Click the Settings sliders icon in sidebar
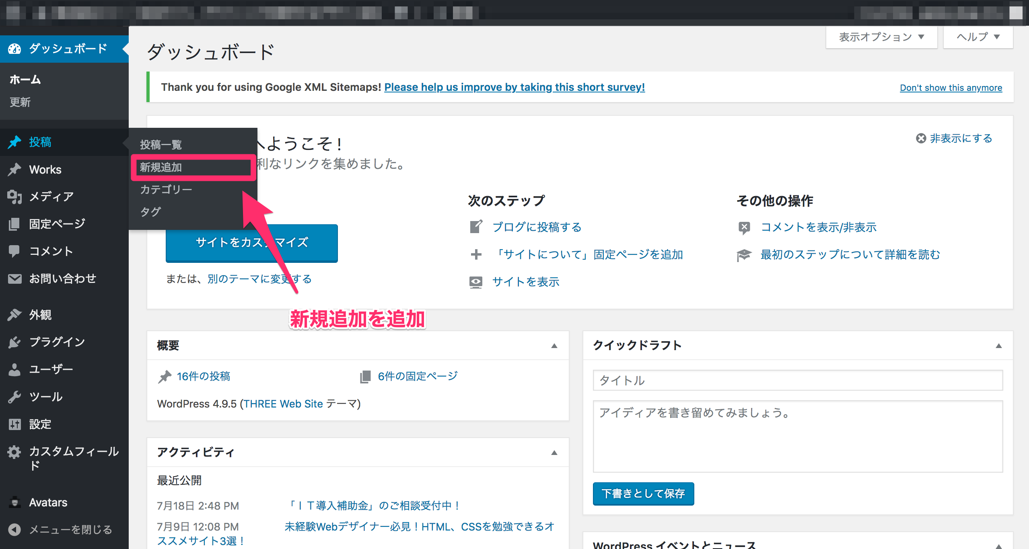 pos(14,424)
